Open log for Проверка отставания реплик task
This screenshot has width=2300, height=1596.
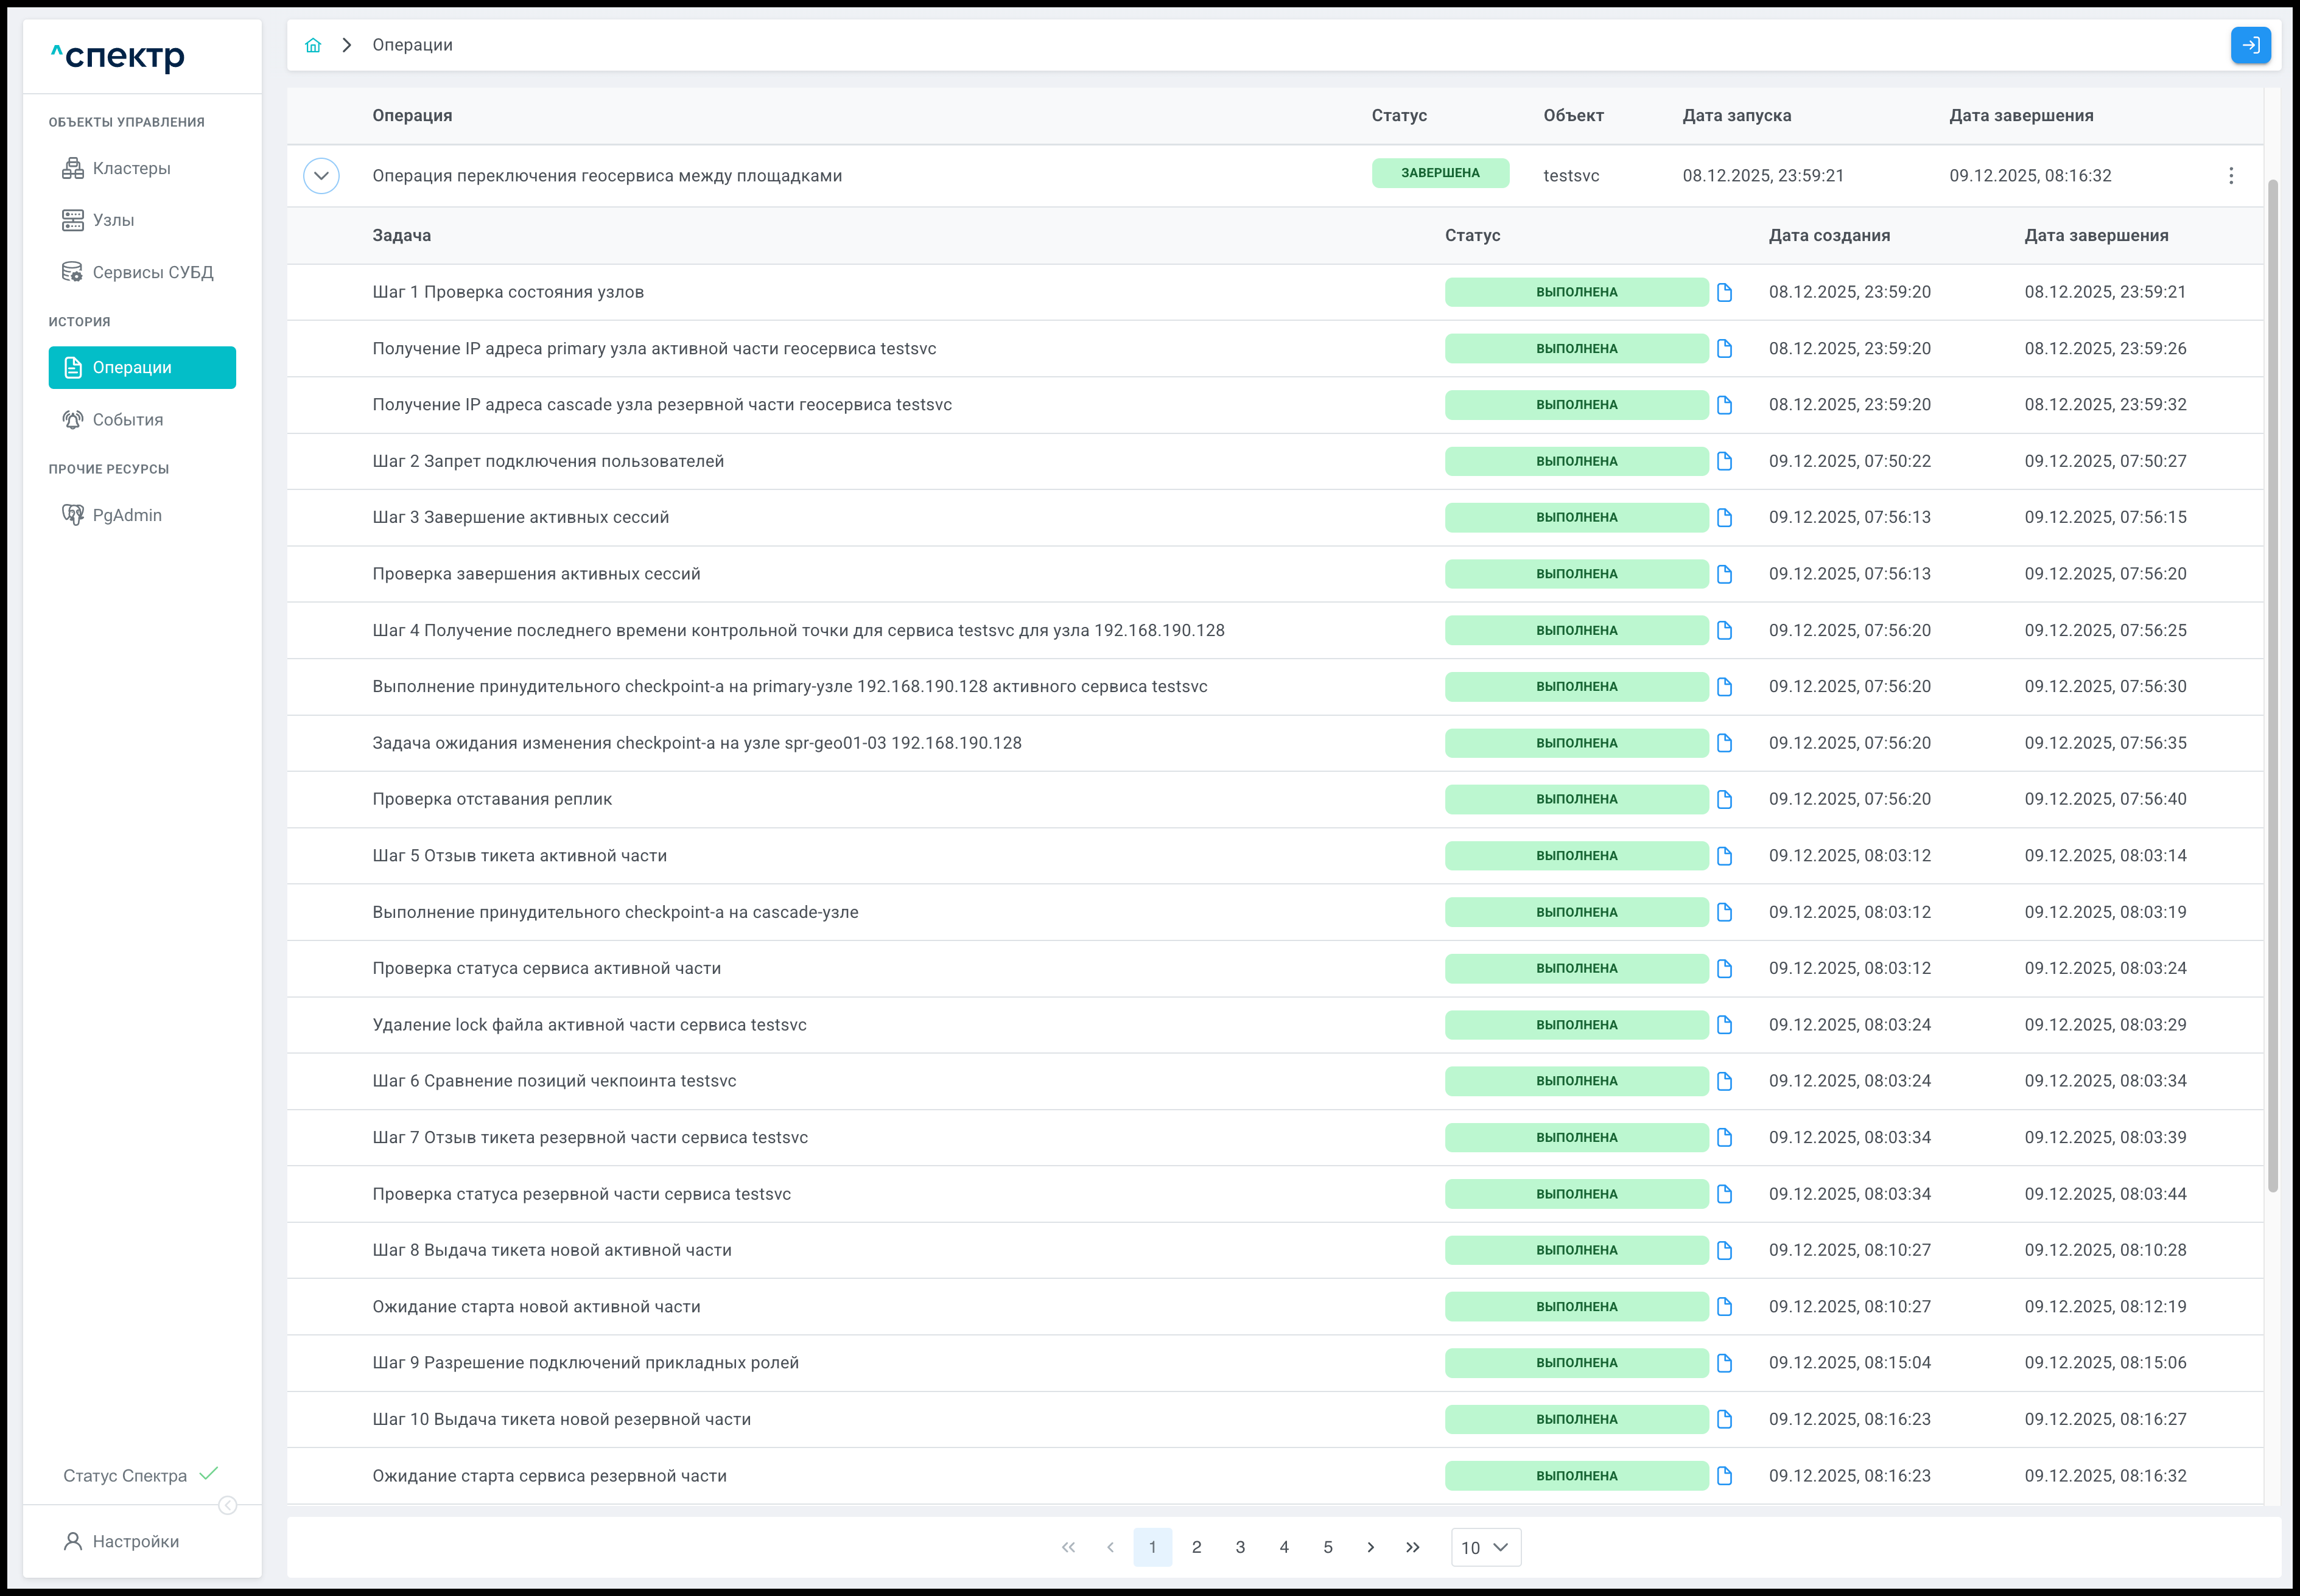[1724, 799]
